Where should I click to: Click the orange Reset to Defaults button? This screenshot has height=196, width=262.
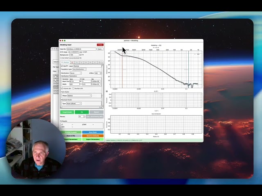(93, 136)
